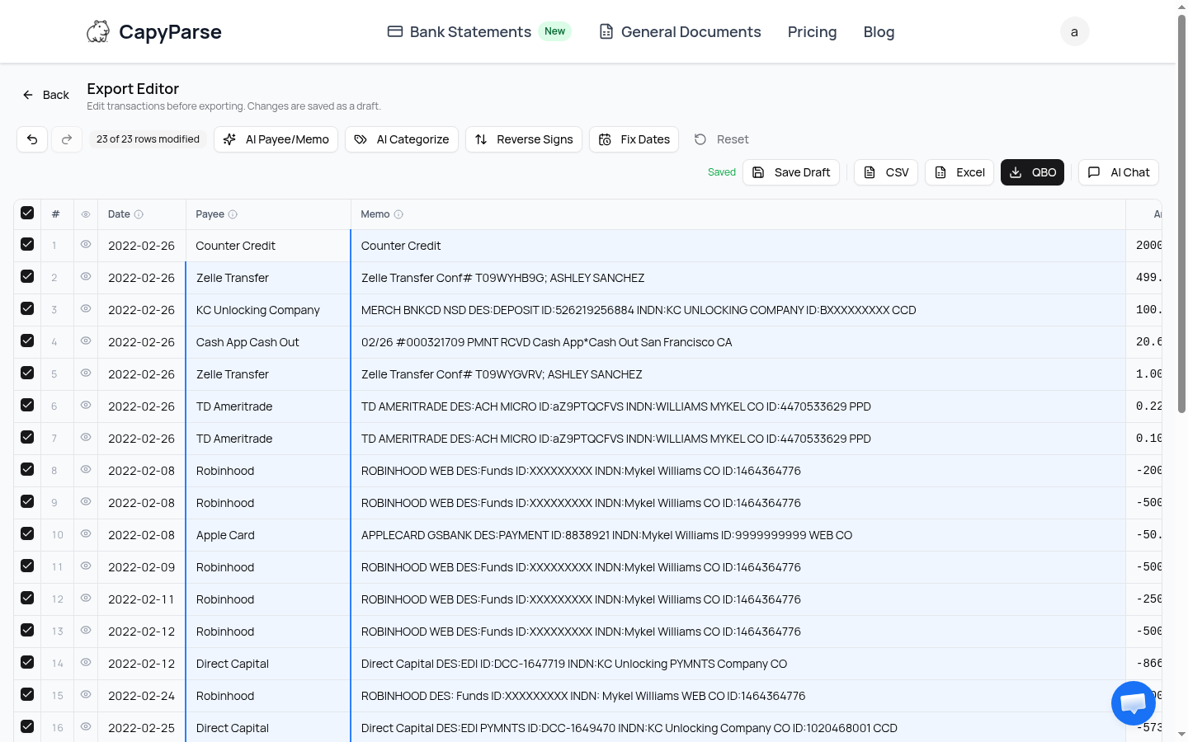
Task: Toggle visibility eye on row 1
Action: [x=85, y=245]
